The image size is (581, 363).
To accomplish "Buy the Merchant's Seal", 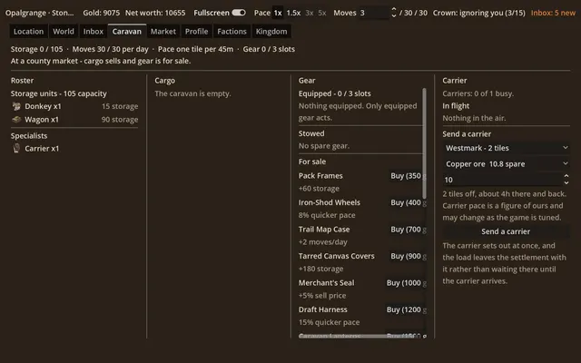I will pos(405,283).
